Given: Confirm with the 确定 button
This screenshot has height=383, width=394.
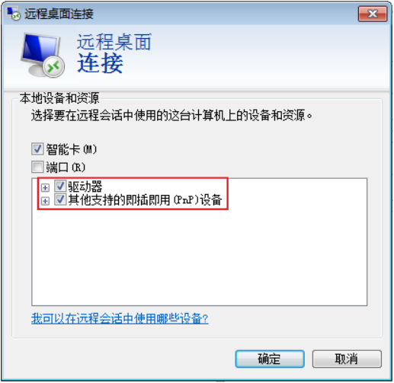Looking at the screenshot, I should tap(270, 359).
